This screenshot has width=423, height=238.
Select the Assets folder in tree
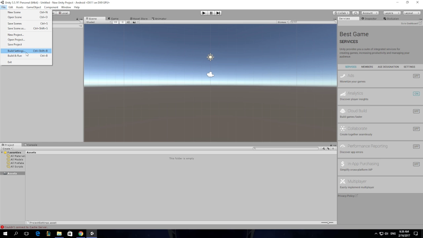(12, 173)
